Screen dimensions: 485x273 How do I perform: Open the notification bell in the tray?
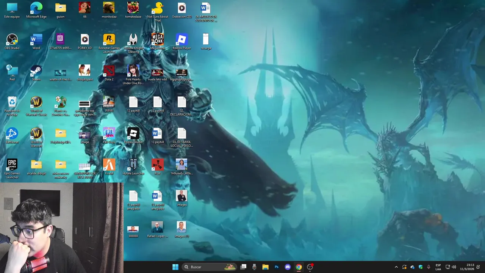[x=478, y=267]
